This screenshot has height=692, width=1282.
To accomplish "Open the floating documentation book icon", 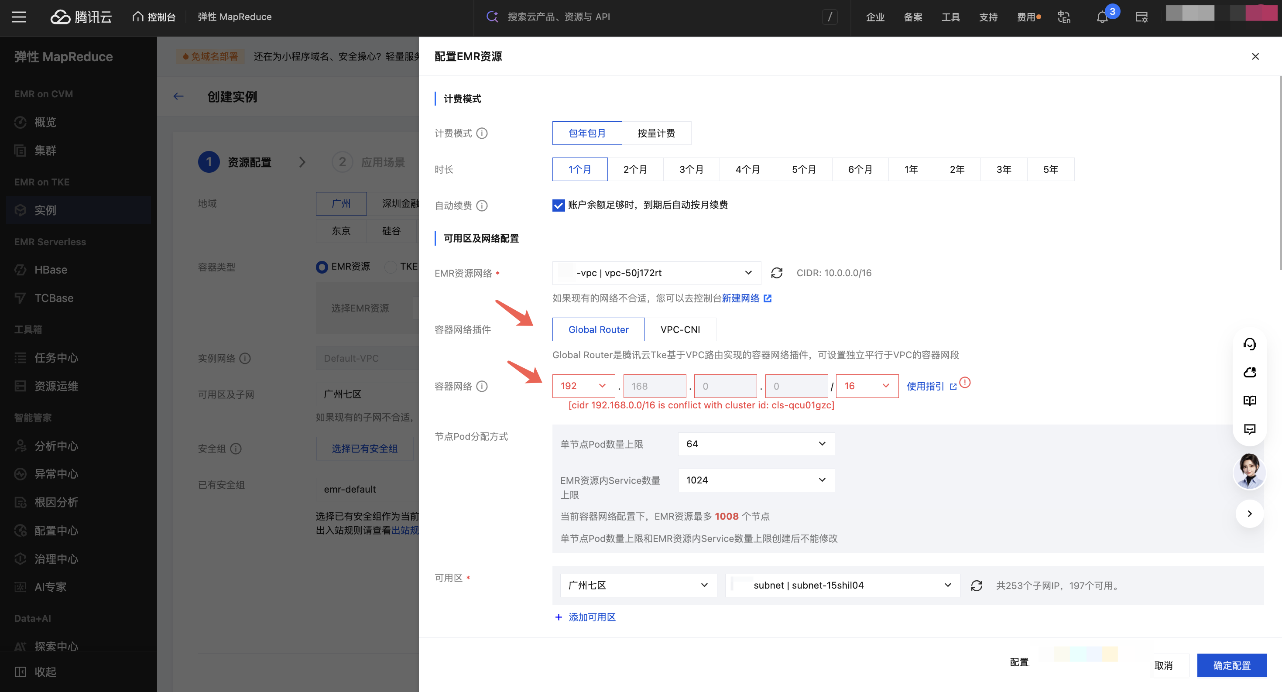I will (1249, 401).
